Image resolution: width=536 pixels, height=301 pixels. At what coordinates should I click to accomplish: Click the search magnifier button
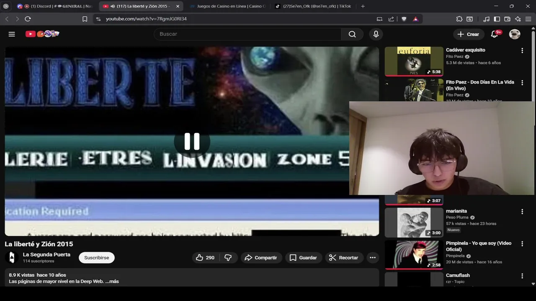(352, 34)
